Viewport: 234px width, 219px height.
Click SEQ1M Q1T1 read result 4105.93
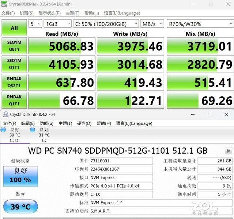pos(62,64)
